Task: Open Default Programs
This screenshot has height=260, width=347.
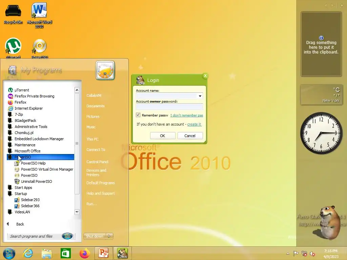Action: pyautogui.click(x=100, y=183)
